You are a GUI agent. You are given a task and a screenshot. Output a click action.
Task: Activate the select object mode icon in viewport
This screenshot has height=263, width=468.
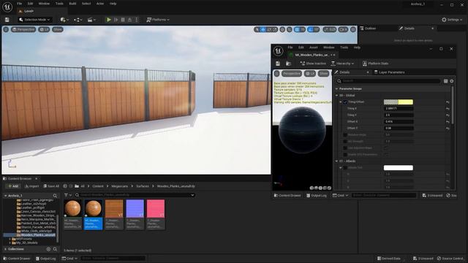coord(257,29)
